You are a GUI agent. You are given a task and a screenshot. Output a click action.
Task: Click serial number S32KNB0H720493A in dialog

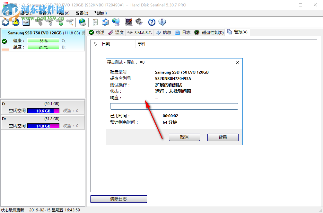(x=173, y=79)
